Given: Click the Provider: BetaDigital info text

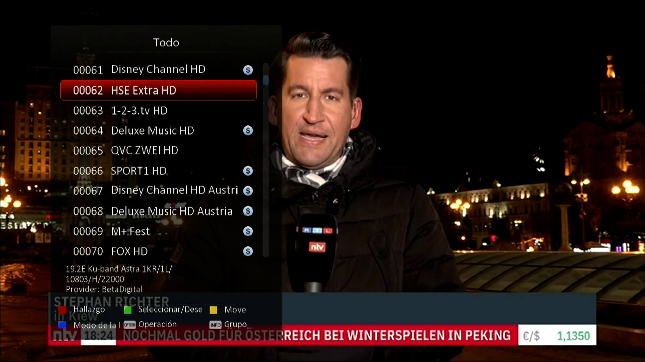Looking at the screenshot, I should pyautogui.click(x=104, y=289).
